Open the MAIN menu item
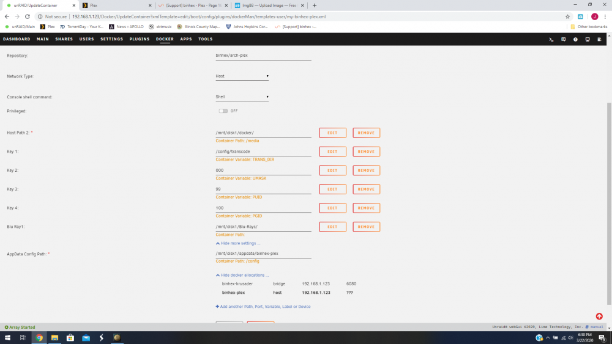 43,39
